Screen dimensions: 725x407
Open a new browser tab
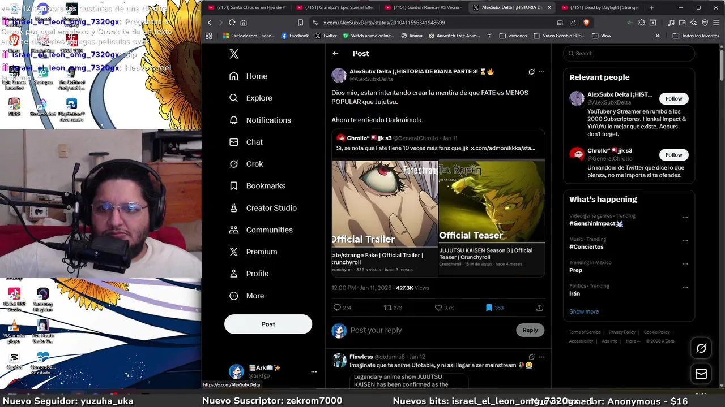click(x=651, y=7)
